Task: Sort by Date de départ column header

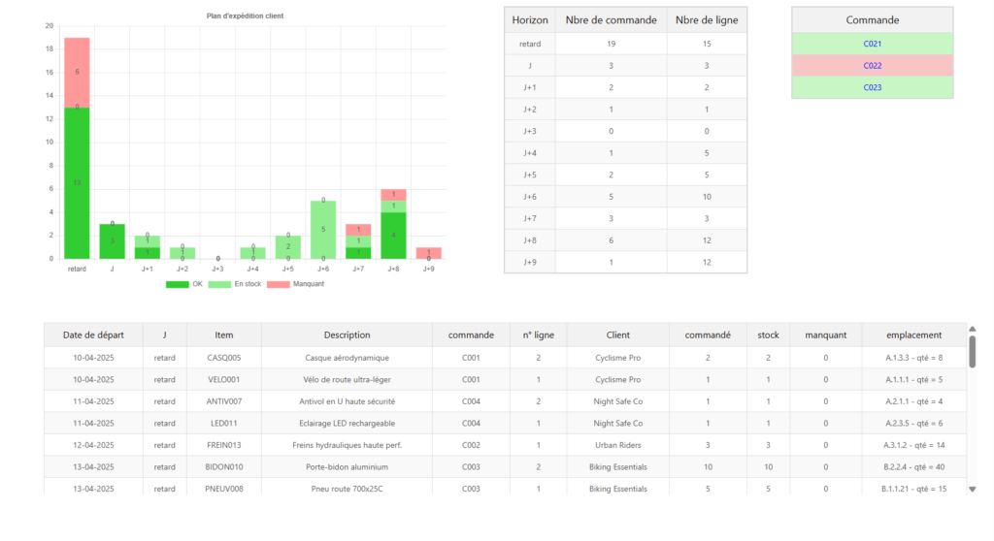Action: 93,334
